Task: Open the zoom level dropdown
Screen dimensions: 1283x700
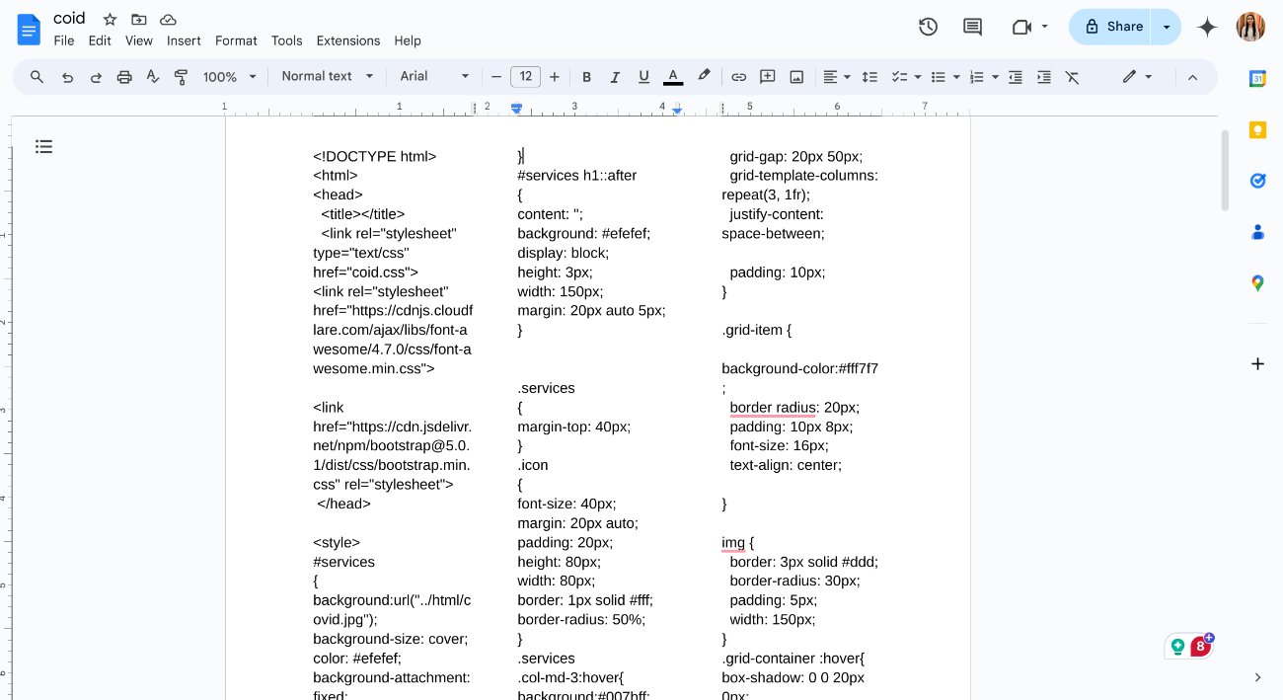Action: point(229,76)
